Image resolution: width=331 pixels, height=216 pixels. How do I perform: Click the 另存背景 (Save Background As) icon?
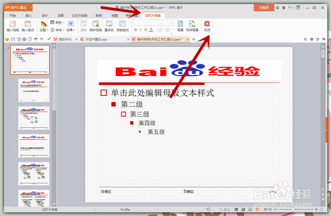[192, 26]
